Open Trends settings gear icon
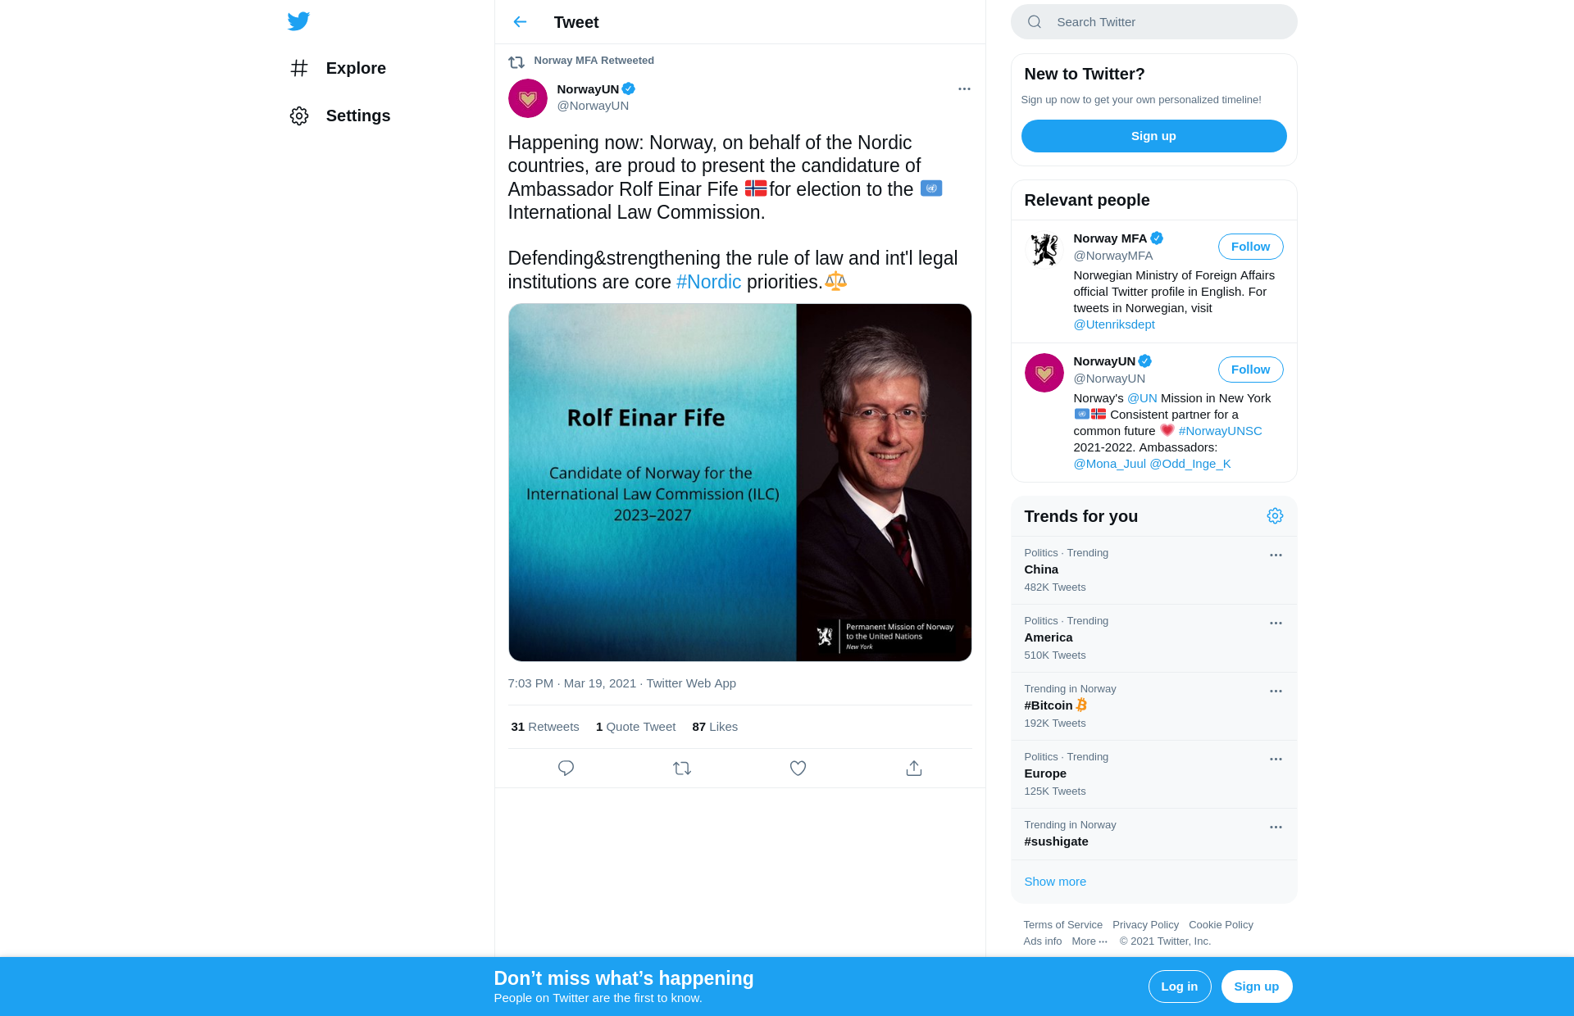1574x1016 pixels. [x=1275, y=515]
